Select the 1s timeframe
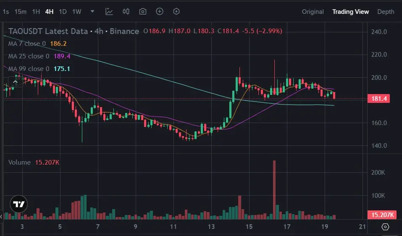The image size is (402, 236). pos(5,12)
